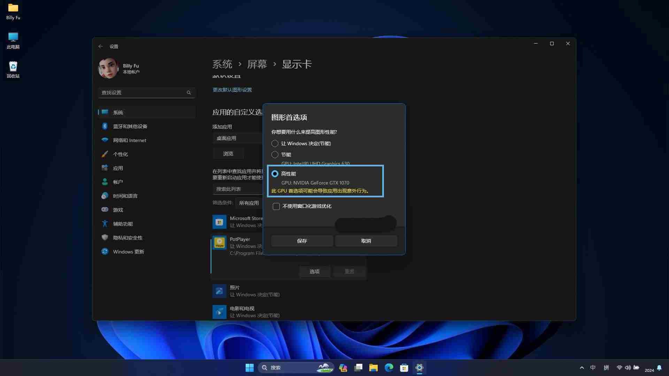
Task: Click the back arrow in Settings
Action: tap(100, 46)
